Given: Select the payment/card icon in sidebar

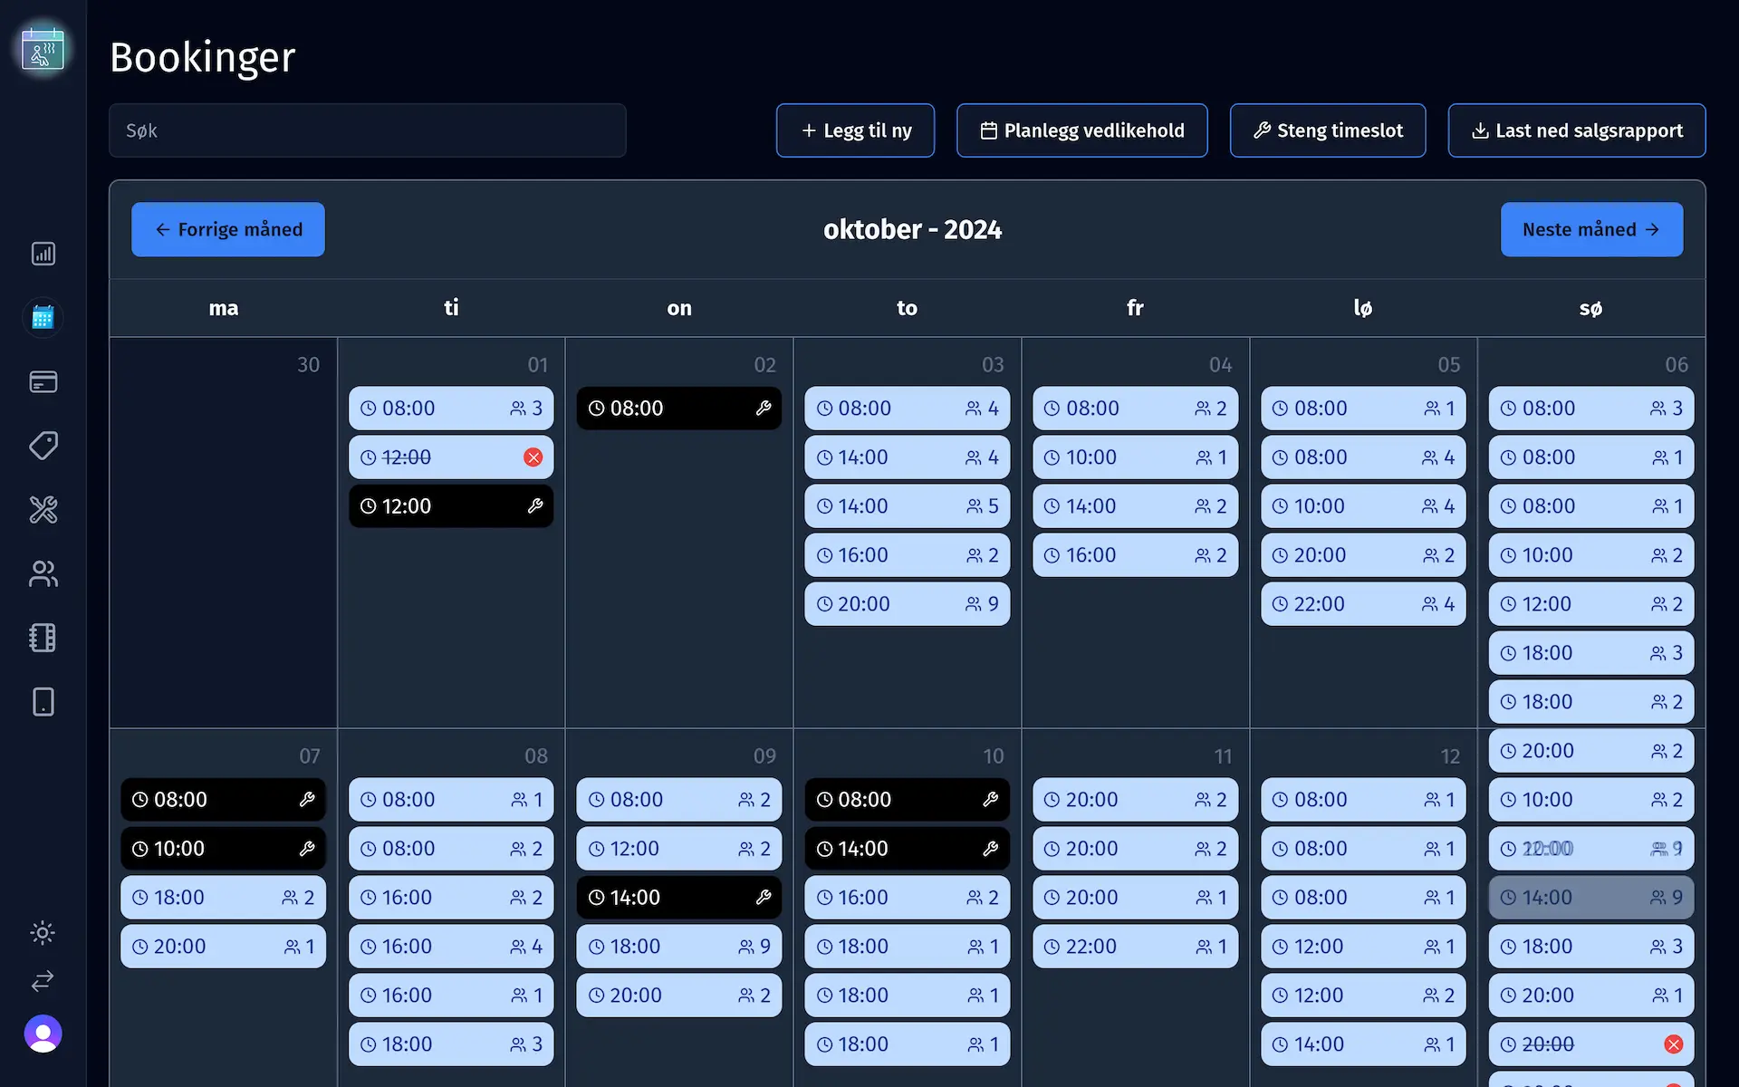Looking at the screenshot, I should (x=43, y=382).
